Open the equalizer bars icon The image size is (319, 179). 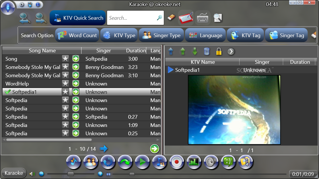(x=194, y=162)
